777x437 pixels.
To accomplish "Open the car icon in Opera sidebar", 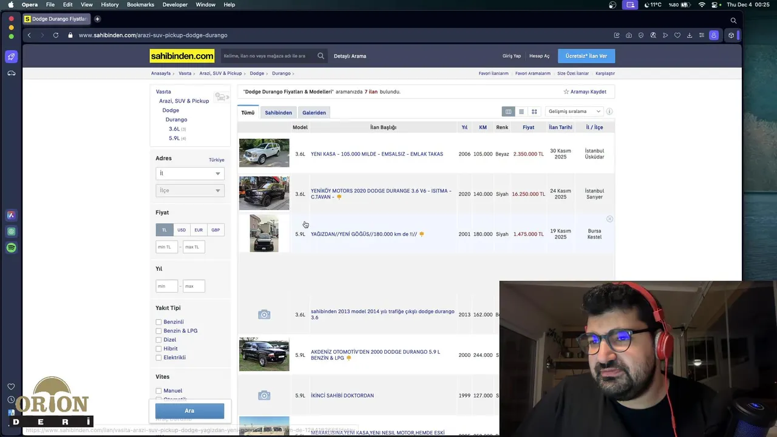I will 11,73.
